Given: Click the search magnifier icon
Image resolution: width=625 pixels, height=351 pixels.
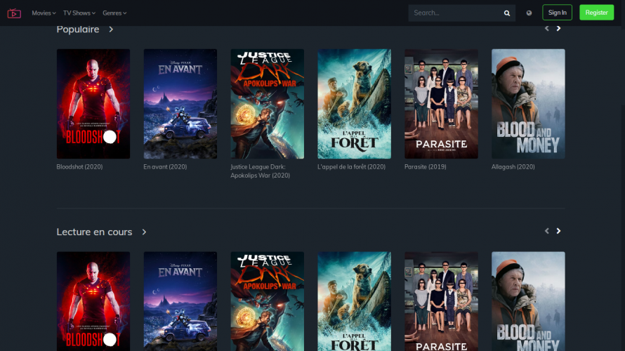Looking at the screenshot, I should point(507,13).
